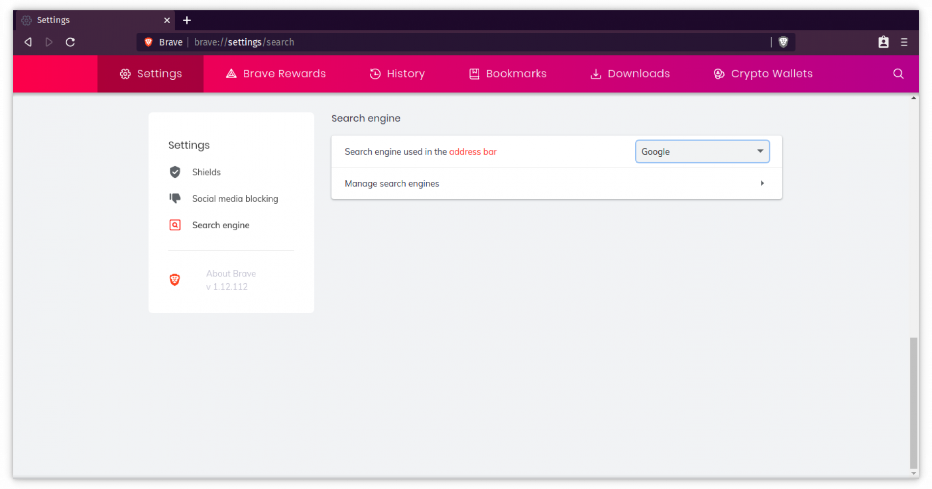Viewport: 932px width, 489px height.
Task: Open Crypto Wallets page
Action: [x=763, y=73]
